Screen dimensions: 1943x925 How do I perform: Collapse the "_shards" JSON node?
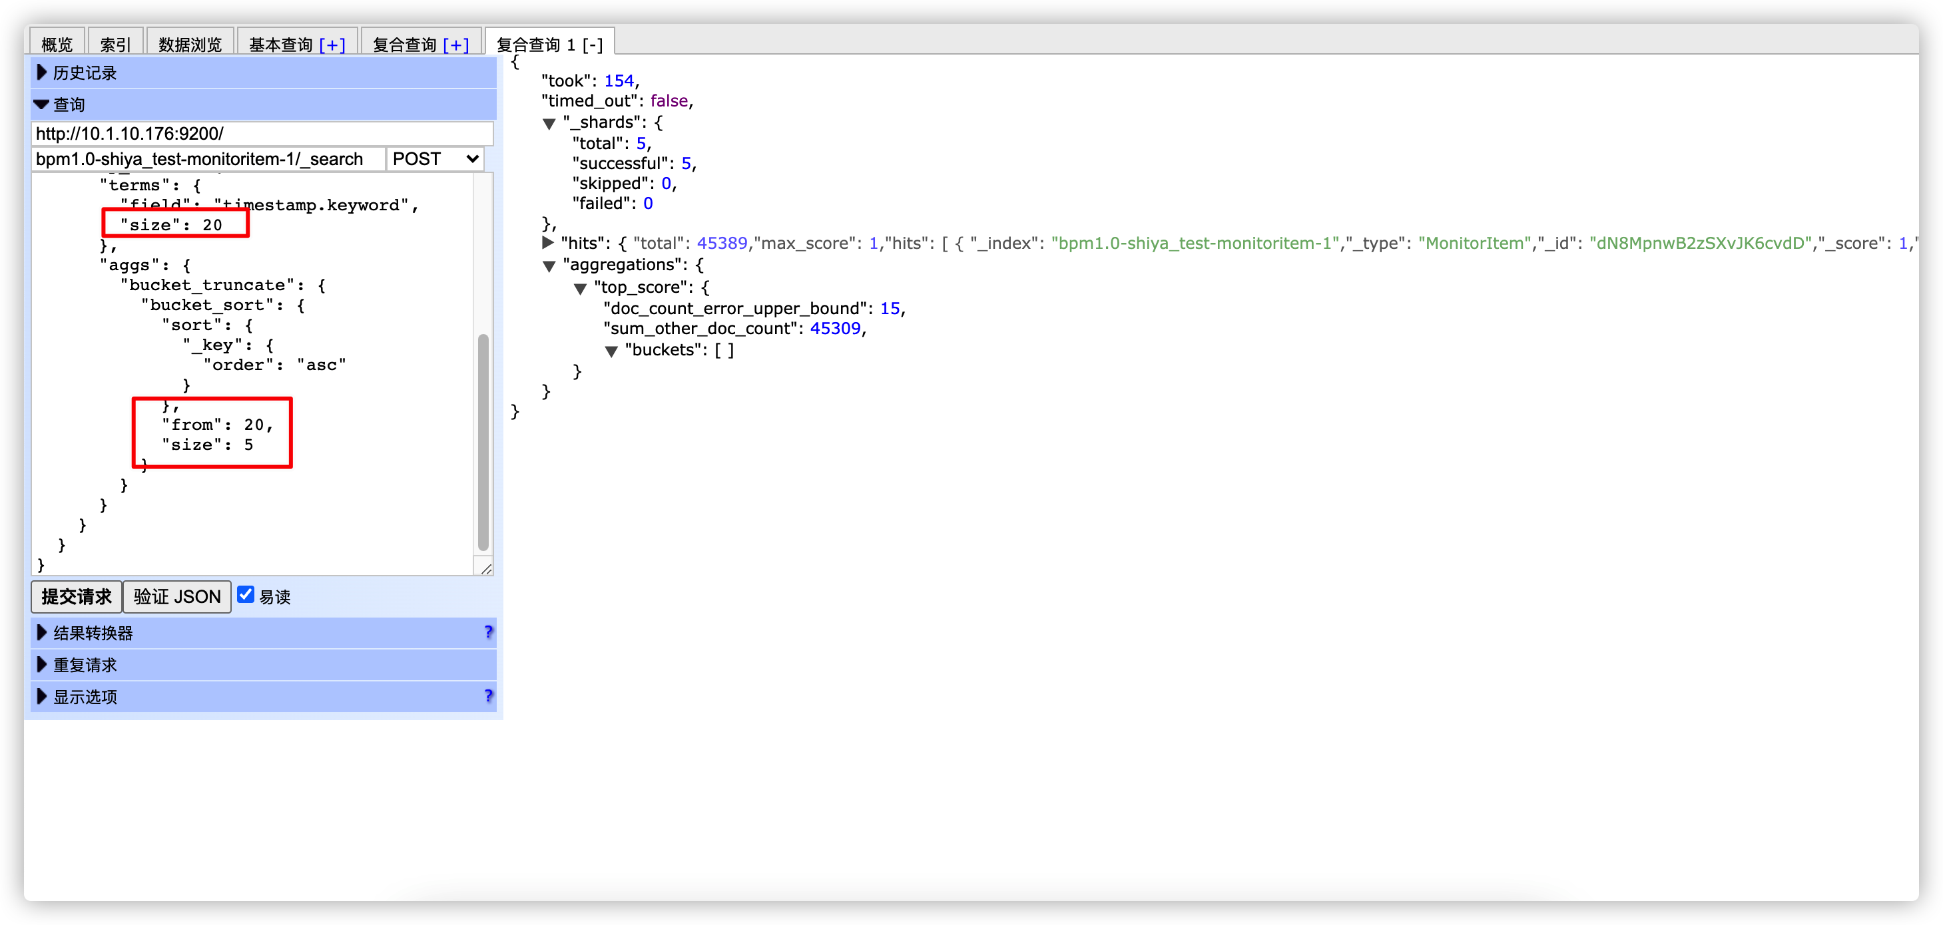pyautogui.click(x=549, y=124)
